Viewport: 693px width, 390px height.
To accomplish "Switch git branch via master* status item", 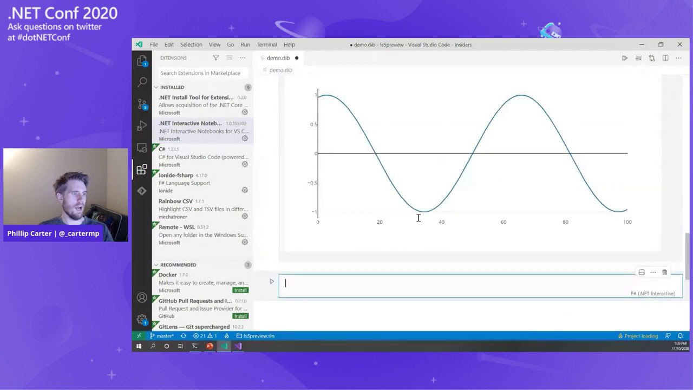I will [x=162, y=336].
